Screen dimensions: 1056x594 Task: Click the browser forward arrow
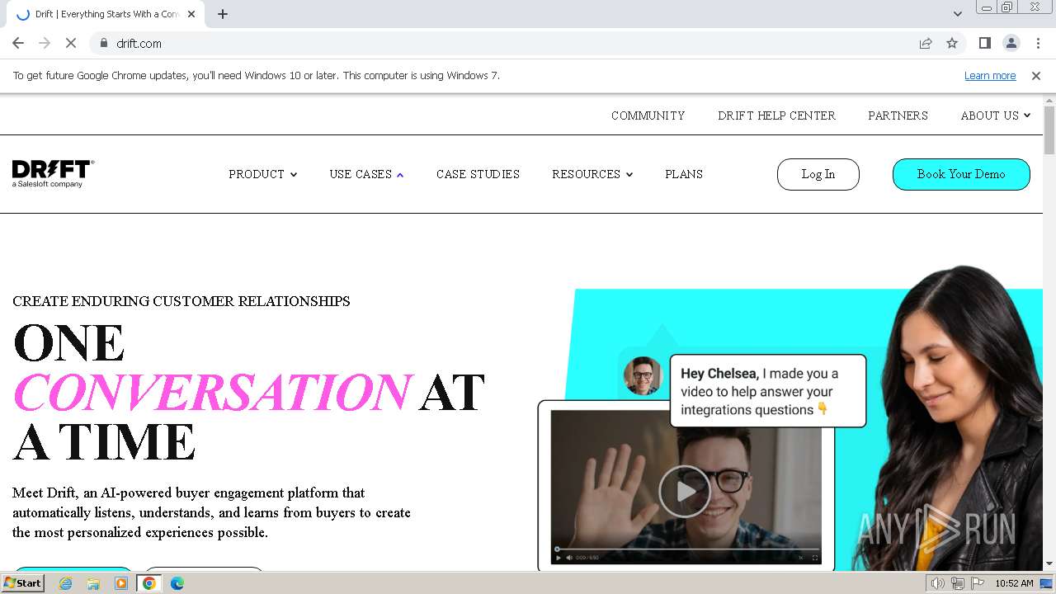coord(45,43)
